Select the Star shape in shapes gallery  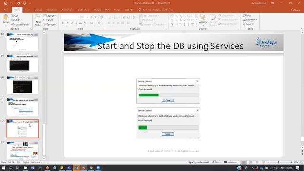(x=192, y=24)
